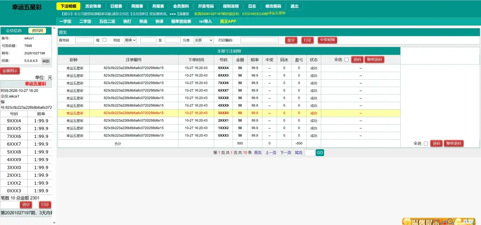
Task: Select the 快打 submenu item
Action: pyautogui.click(x=127, y=22)
